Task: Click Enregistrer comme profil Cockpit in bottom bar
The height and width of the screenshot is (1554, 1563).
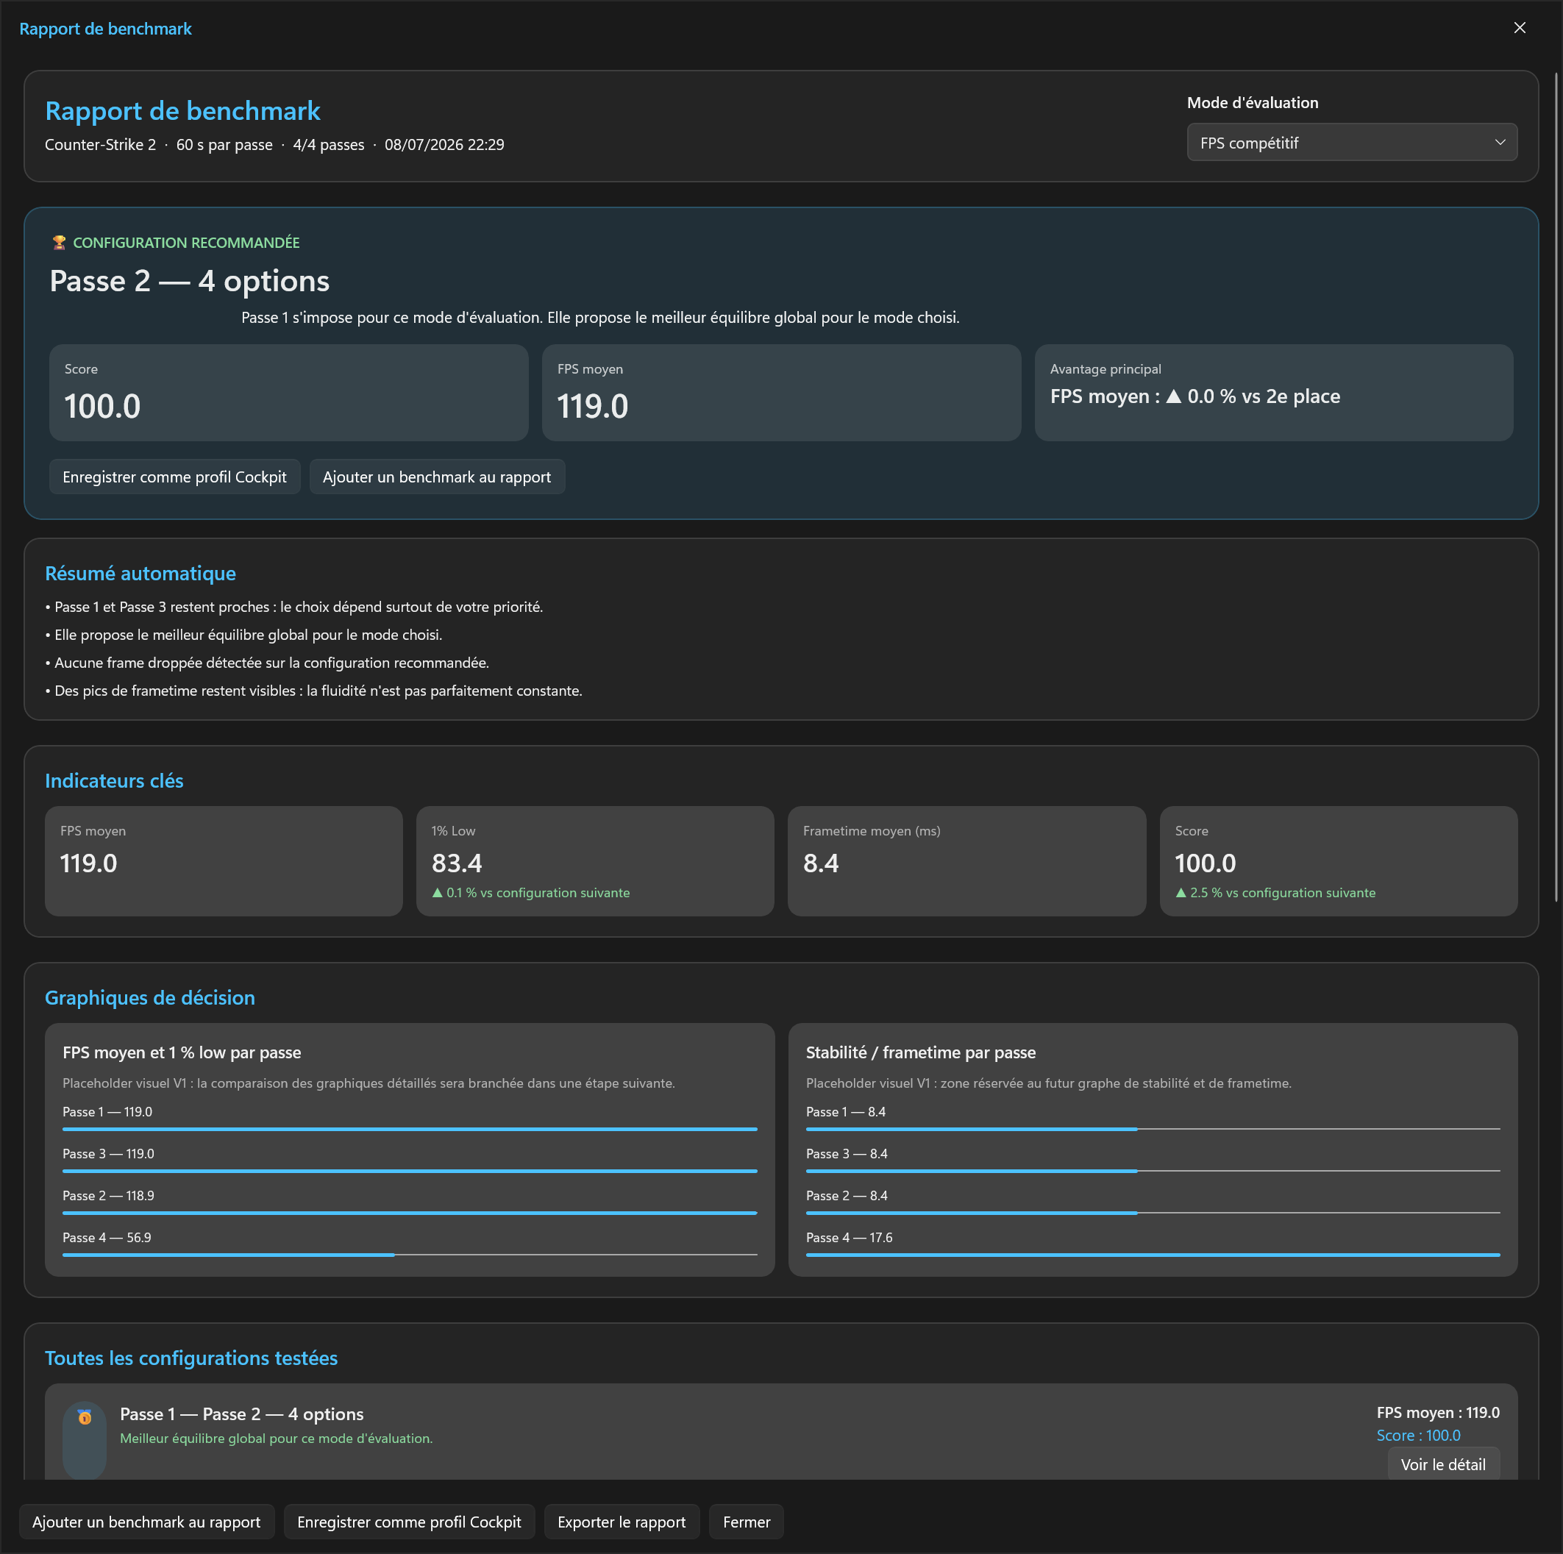Action: click(410, 1522)
